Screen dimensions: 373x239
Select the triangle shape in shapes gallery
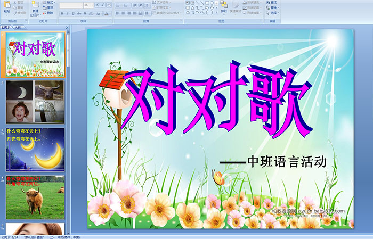click(x=192, y=7)
